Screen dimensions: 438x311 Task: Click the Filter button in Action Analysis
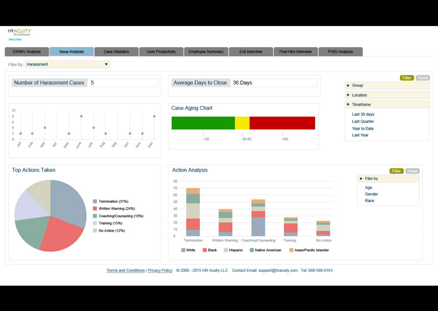(x=397, y=171)
